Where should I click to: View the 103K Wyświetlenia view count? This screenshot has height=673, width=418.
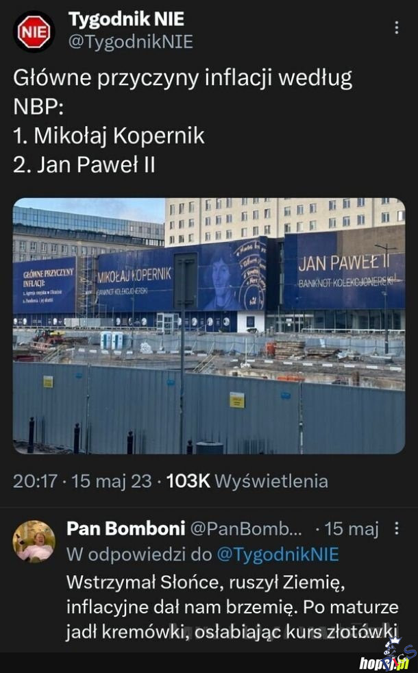pyautogui.click(x=247, y=481)
